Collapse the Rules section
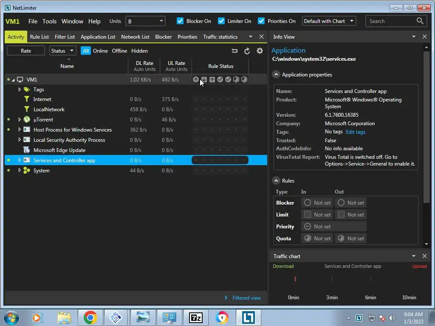Image resolution: width=435 pixels, height=326 pixels. point(276,181)
